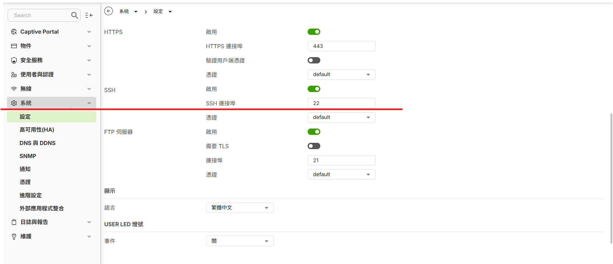613x264 pixels.
Task: Click the search magnifier icon
Action: click(x=74, y=15)
